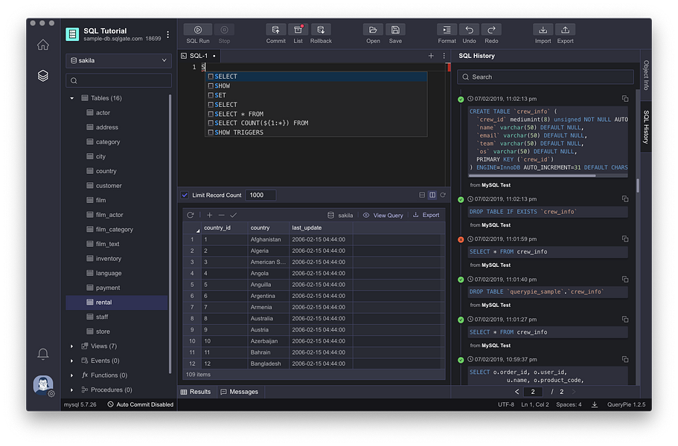Expand the Events (0) node
Screen dimensions: 678x446
click(71, 361)
